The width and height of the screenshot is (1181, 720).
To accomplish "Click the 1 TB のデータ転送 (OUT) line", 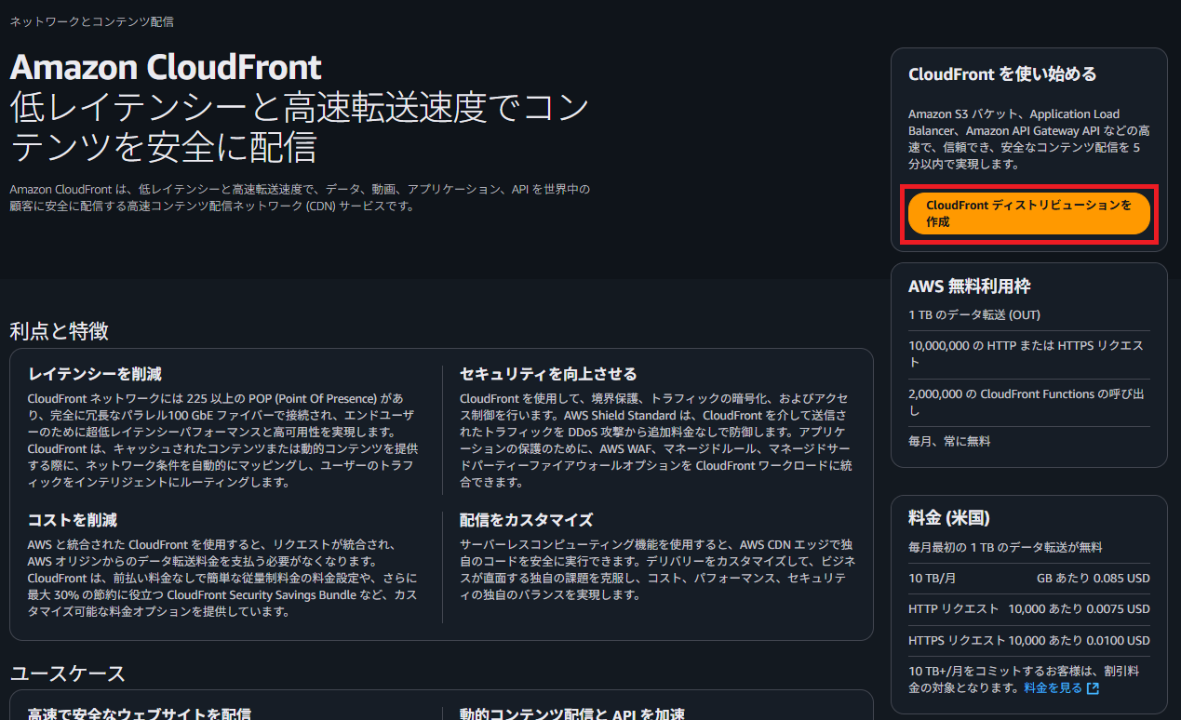I will pyautogui.click(x=975, y=314).
